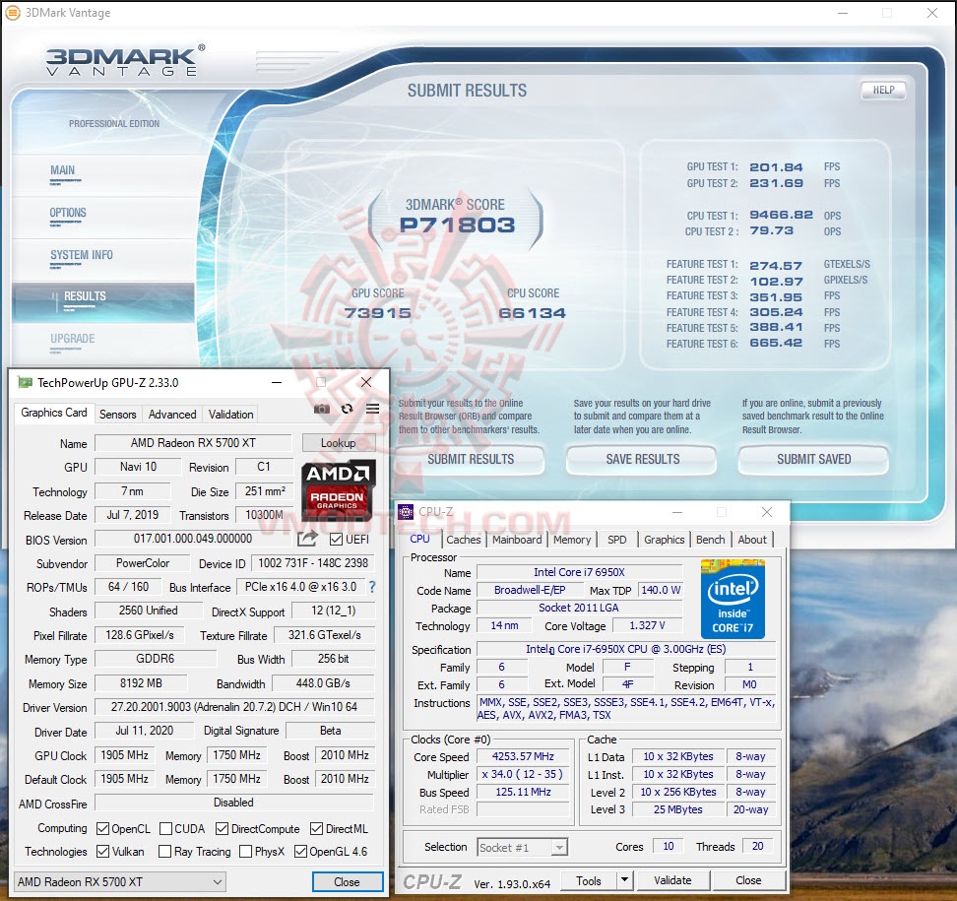The width and height of the screenshot is (957, 901).
Task: Click the GPU-Z screenshot camera icon
Action: [x=322, y=409]
